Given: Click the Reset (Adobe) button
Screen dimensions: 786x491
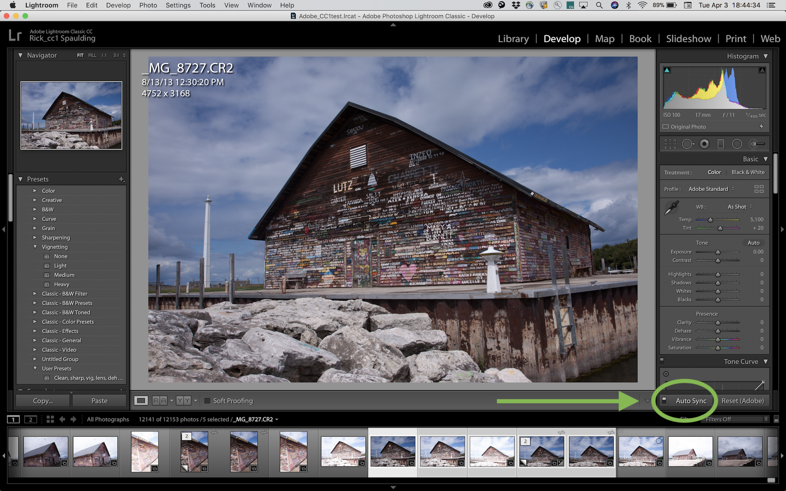Looking at the screenshot, I should pos(742,401).
